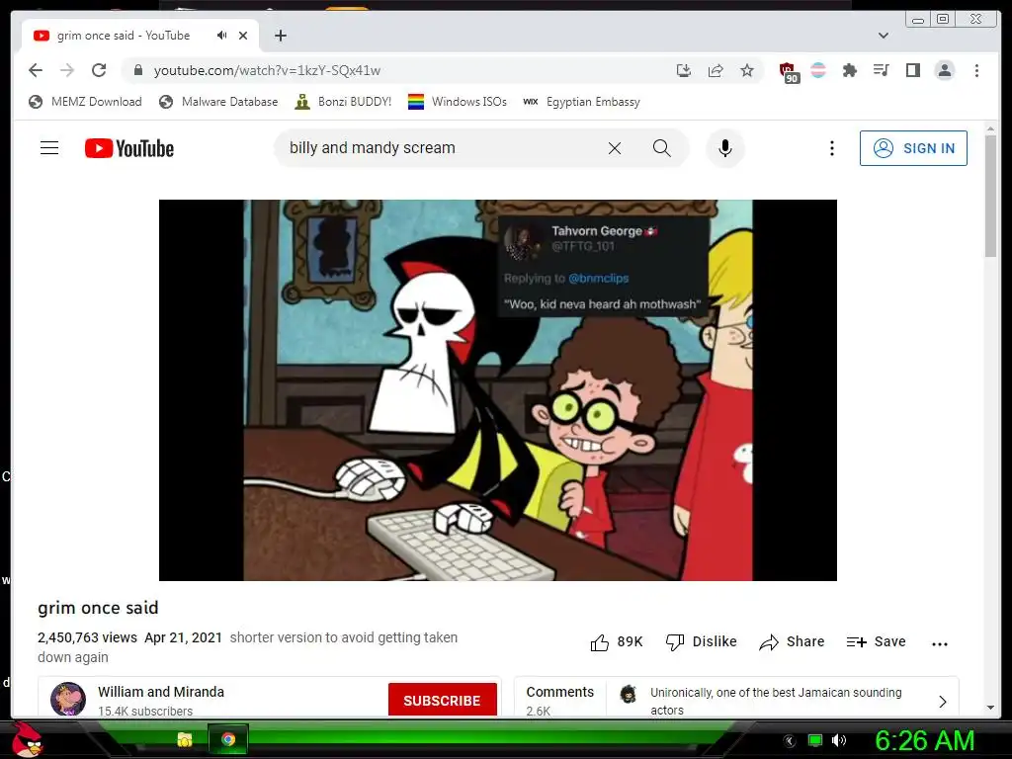Viewport: 1012px width, 759px height.
Task: Open Chrome's three-dot menu
Action: tap(976, 70)
